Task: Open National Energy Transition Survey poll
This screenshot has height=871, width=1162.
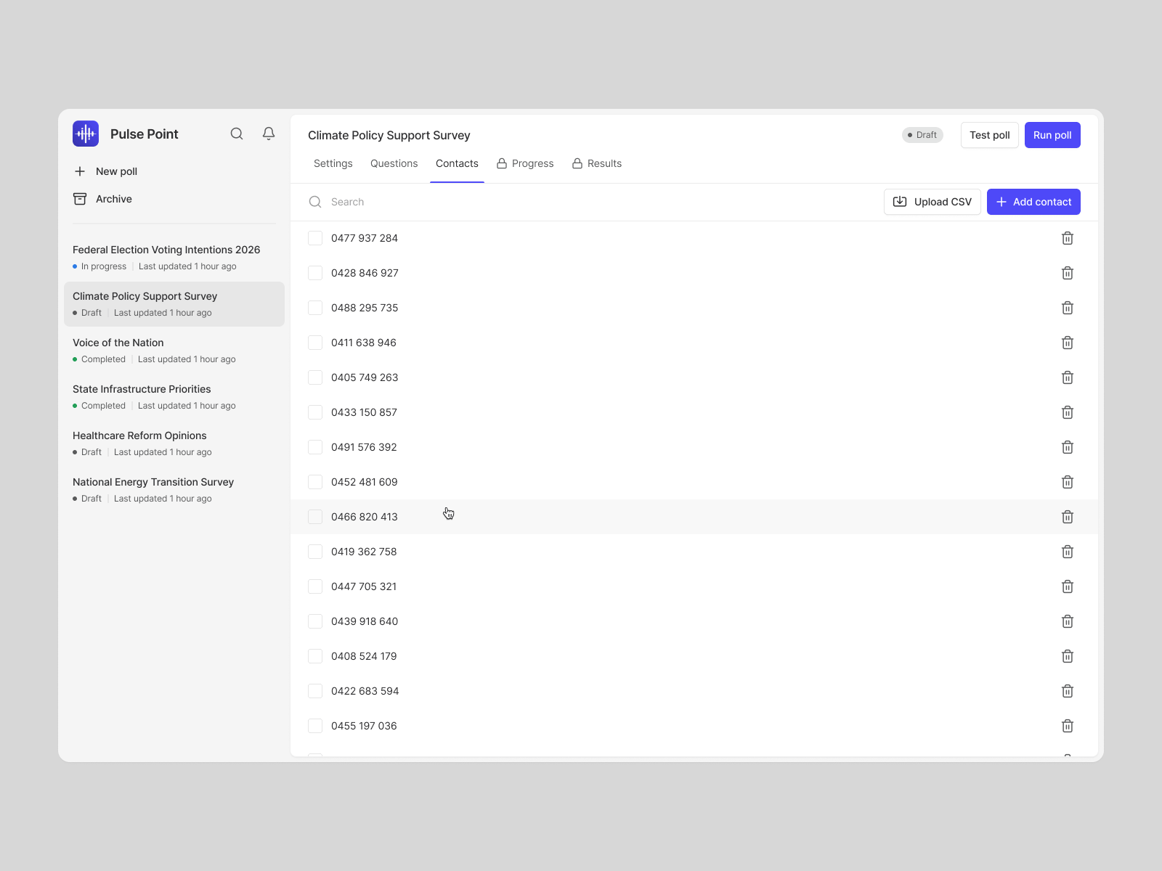Action: [x=174, y=490]
